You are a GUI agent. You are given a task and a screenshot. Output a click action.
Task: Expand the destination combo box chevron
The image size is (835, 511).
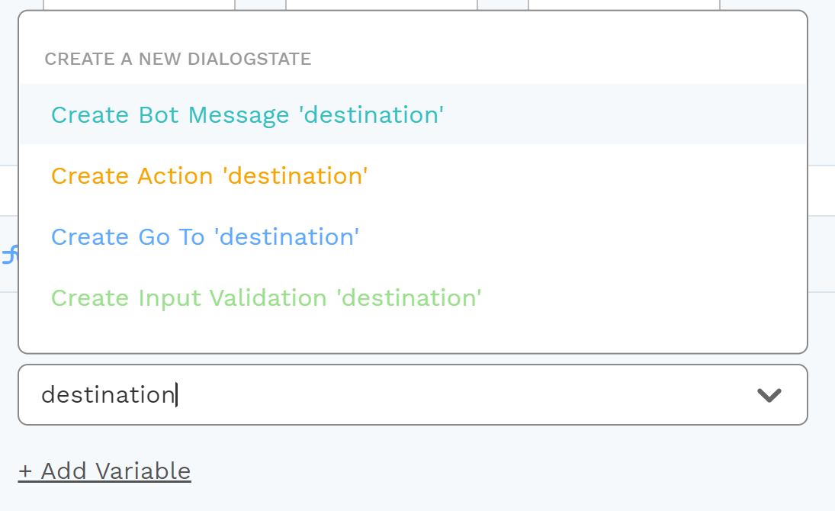pyautogui.click(x=769, y=395)
